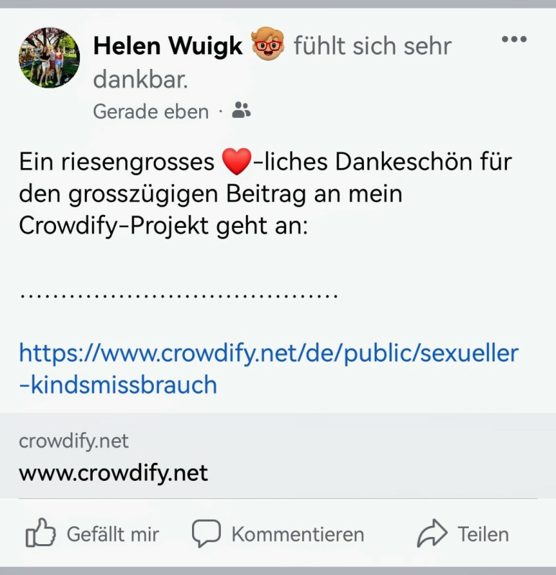Click the 'Crowdify-Projekt geht an:' text line
The height and width of the screenshot is (575, 556).
[x=163, y=226]
